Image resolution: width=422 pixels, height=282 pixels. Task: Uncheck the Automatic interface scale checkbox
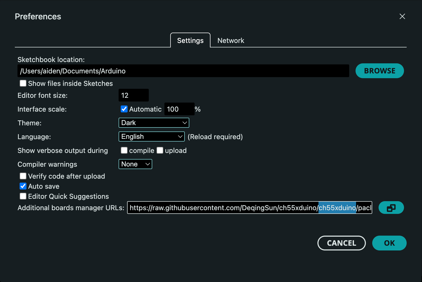click(x=124, y=109)
